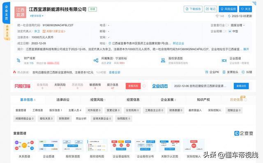The image size is (263, 163).
Task: Open the 财产线索 property clues icon
Action: [18, 60]
